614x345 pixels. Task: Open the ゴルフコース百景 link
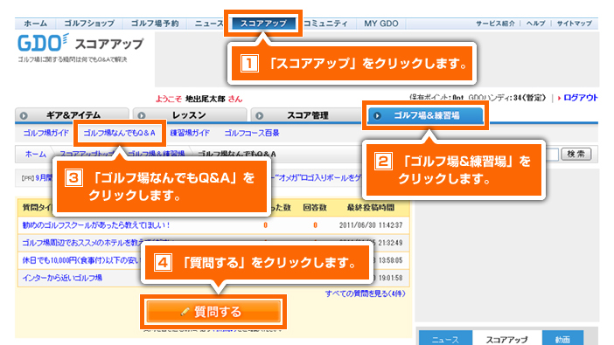click(252, 133)
